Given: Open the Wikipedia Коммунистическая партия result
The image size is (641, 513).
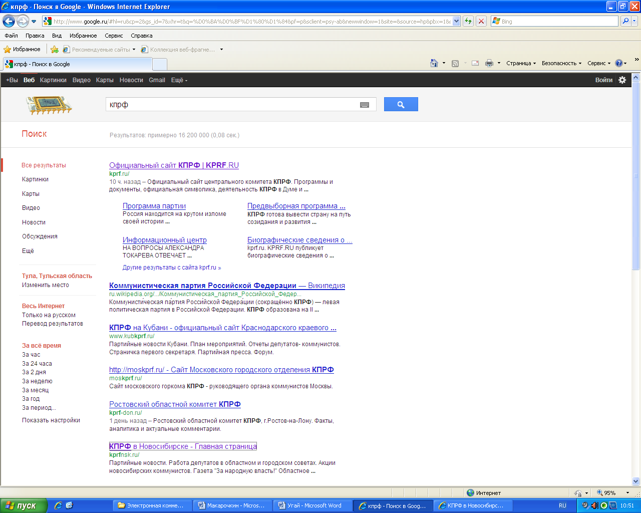Looking at the screenshot, I should tap(227, 286).
